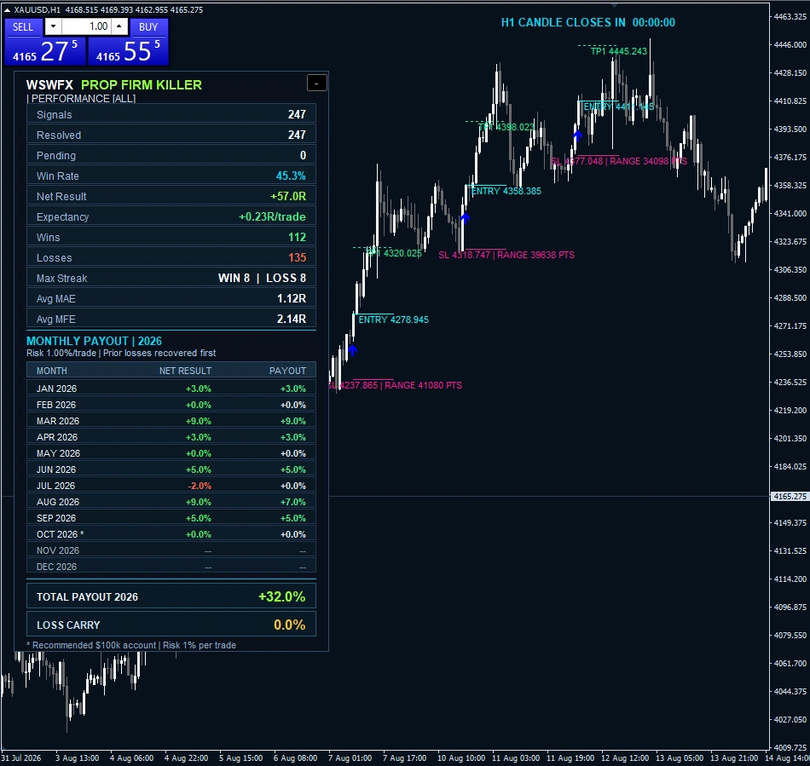Select SL 4318.747 RANGE 39638 PTS label
The height and width of the screenshot is (766, 810).
click(506, 255)
